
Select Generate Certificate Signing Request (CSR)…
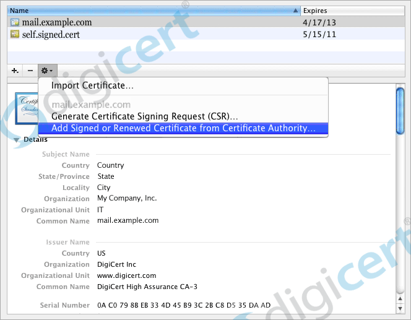(144, 116)
